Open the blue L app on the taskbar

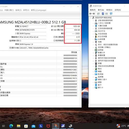[41, 126]
